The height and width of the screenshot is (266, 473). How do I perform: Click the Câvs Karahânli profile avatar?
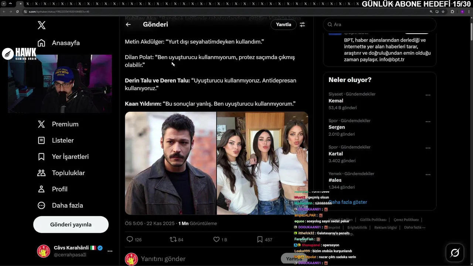click(x=44, y=251)
